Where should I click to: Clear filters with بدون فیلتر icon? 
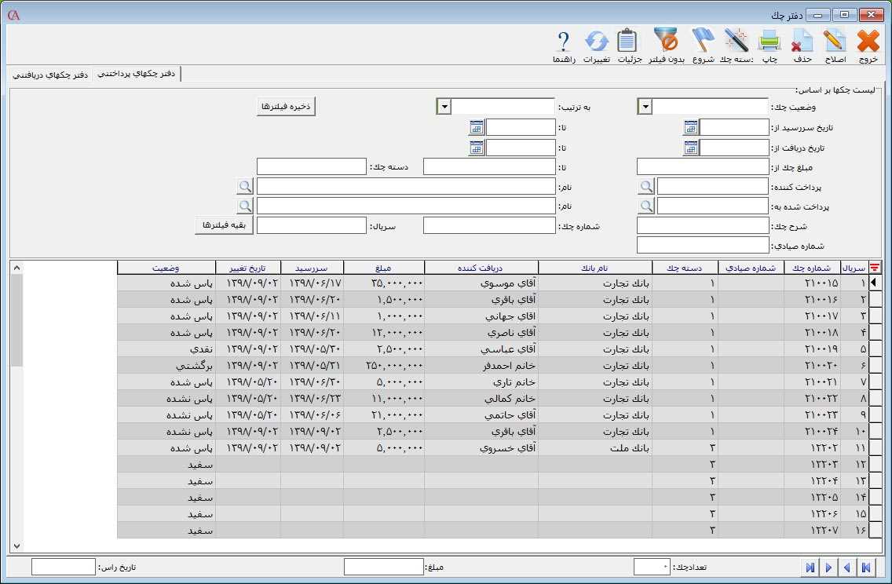point(667,42)
